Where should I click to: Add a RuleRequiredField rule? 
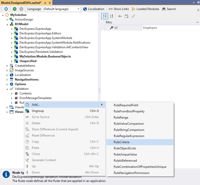pos(140,105)
